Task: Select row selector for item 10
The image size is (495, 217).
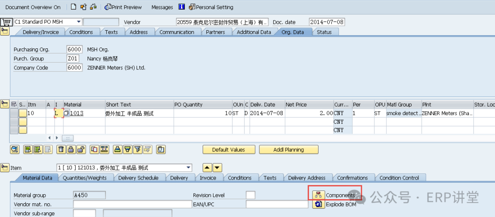Action: pyautogui.click(x=14, y=113)
